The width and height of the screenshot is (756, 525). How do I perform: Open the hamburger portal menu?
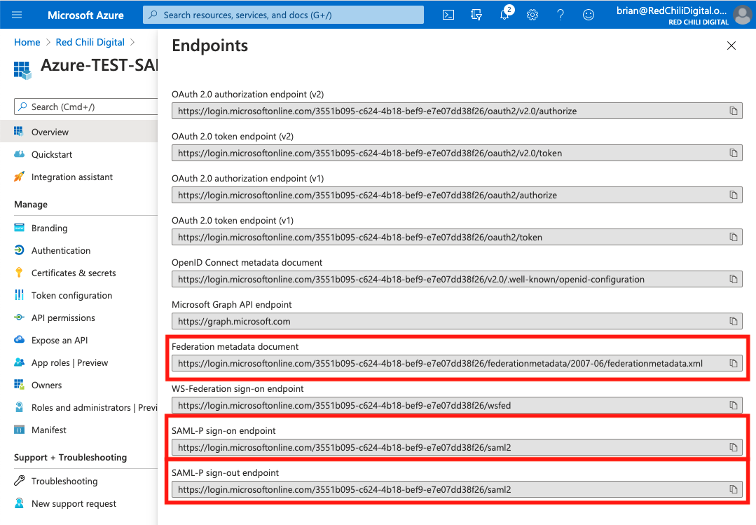17,15
